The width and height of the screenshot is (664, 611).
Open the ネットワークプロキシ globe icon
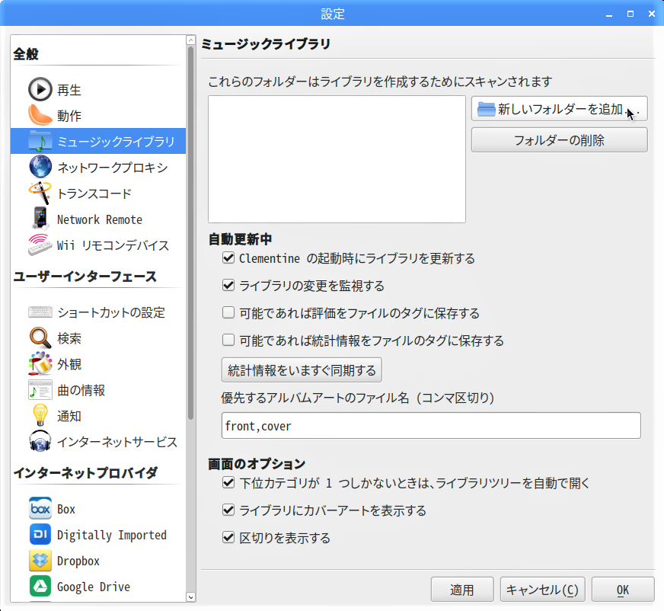click(40, 167)
